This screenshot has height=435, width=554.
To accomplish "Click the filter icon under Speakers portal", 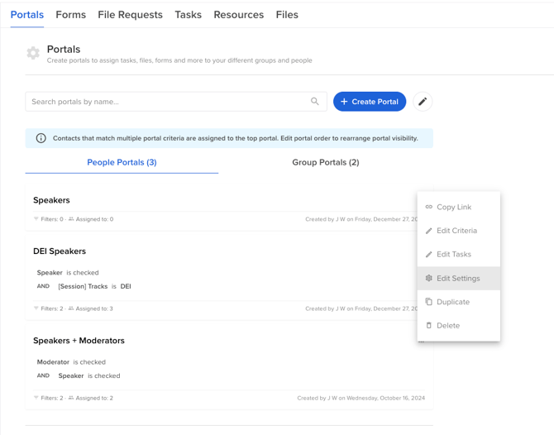I will click(36, 219).
